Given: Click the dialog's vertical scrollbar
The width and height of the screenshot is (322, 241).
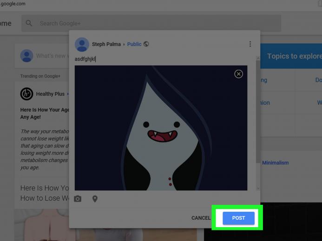Looking at the screenshot, I should (258, 123).
